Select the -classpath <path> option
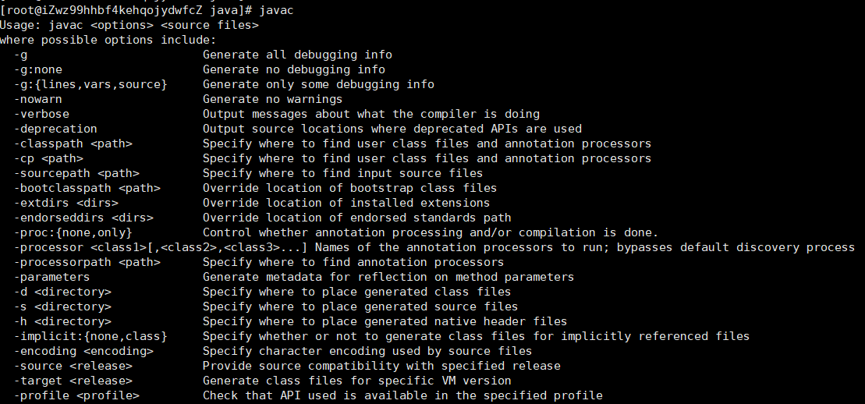865x404 pixels. pyautogui.click(x=73, y=144)
